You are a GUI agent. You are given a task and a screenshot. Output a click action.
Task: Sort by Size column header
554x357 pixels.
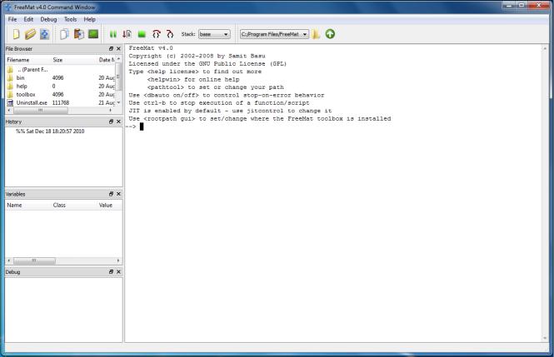(74, 60)
